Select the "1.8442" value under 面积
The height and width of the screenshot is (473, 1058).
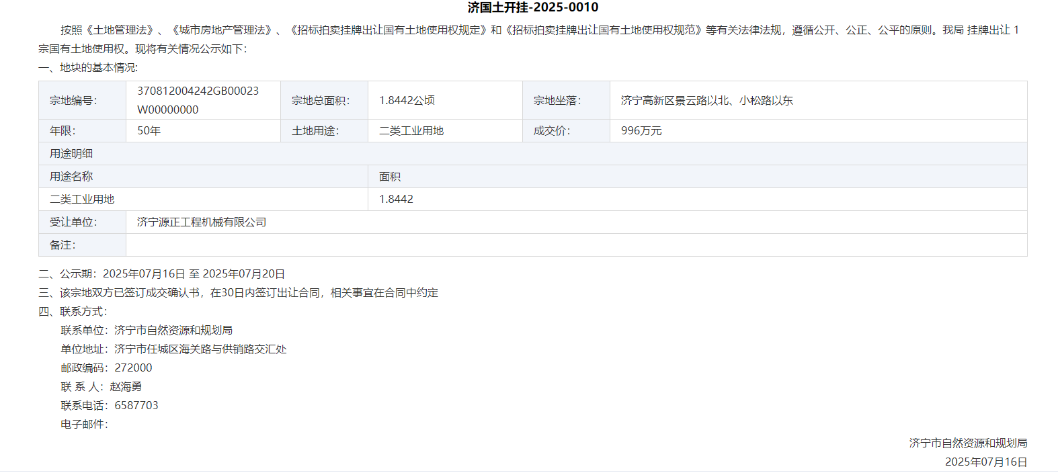click(397, 200)
